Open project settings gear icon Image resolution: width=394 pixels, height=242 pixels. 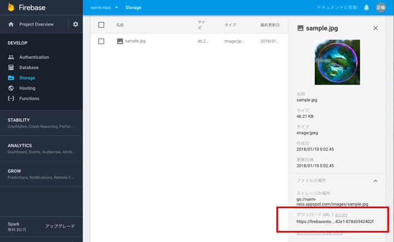[75, 24]
